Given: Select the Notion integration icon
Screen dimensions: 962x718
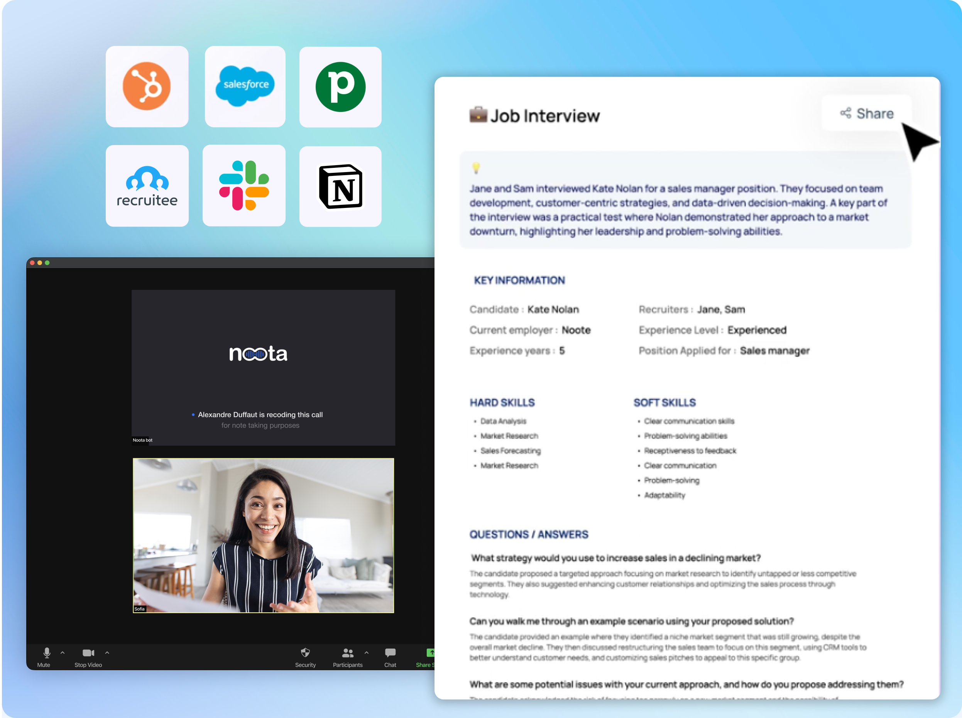Looking at the screenshot, I should [340, 186].
